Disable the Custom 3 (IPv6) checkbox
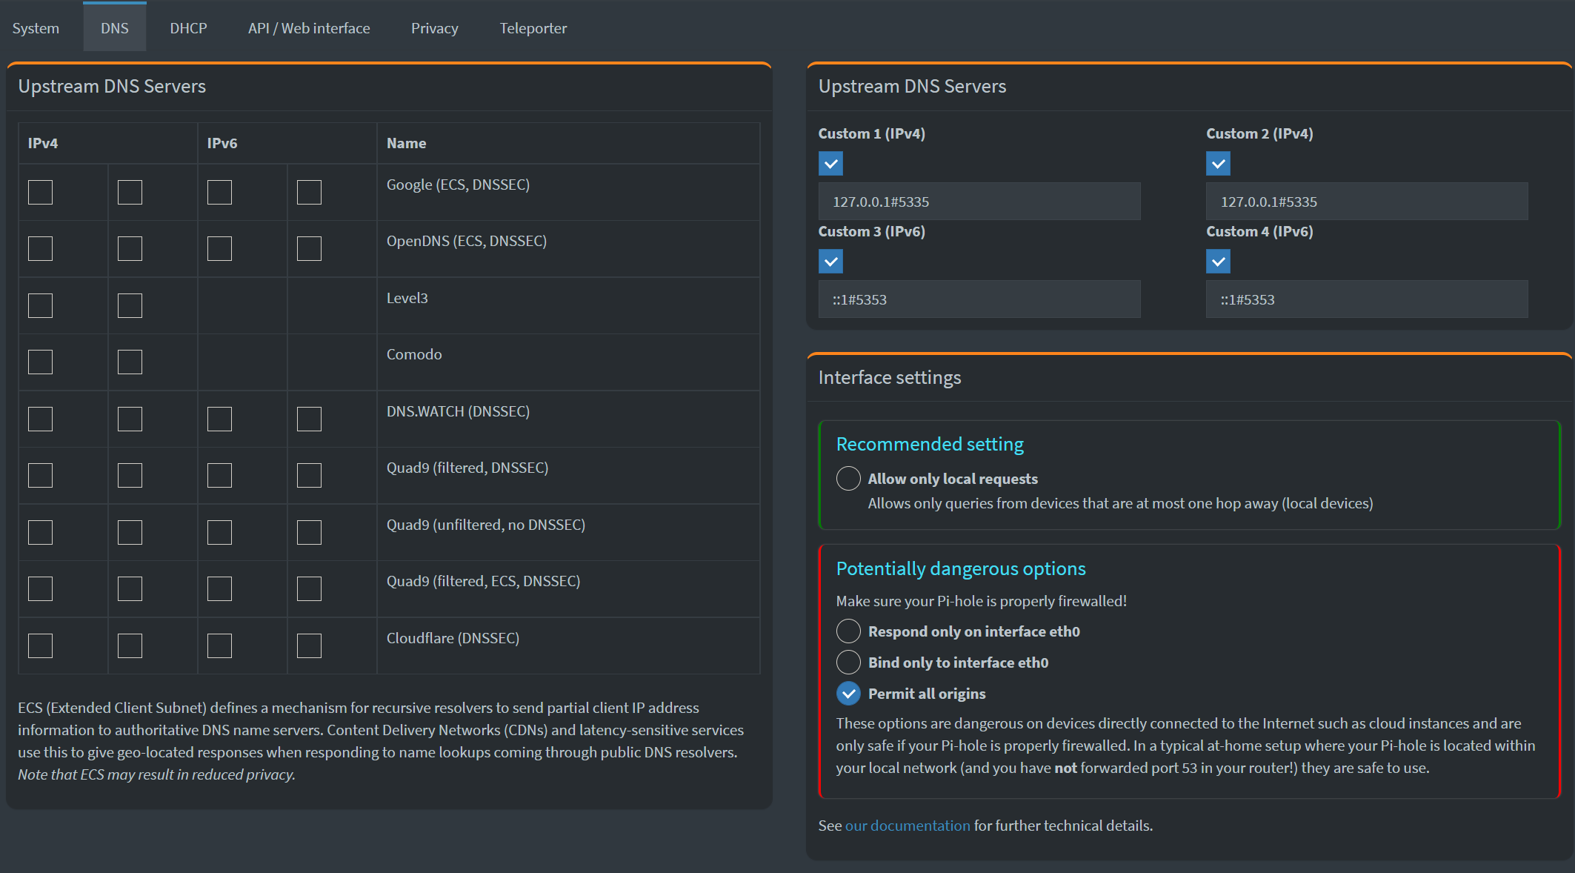The height and width of the screenshot is (873, 1575). click(830, 261)
